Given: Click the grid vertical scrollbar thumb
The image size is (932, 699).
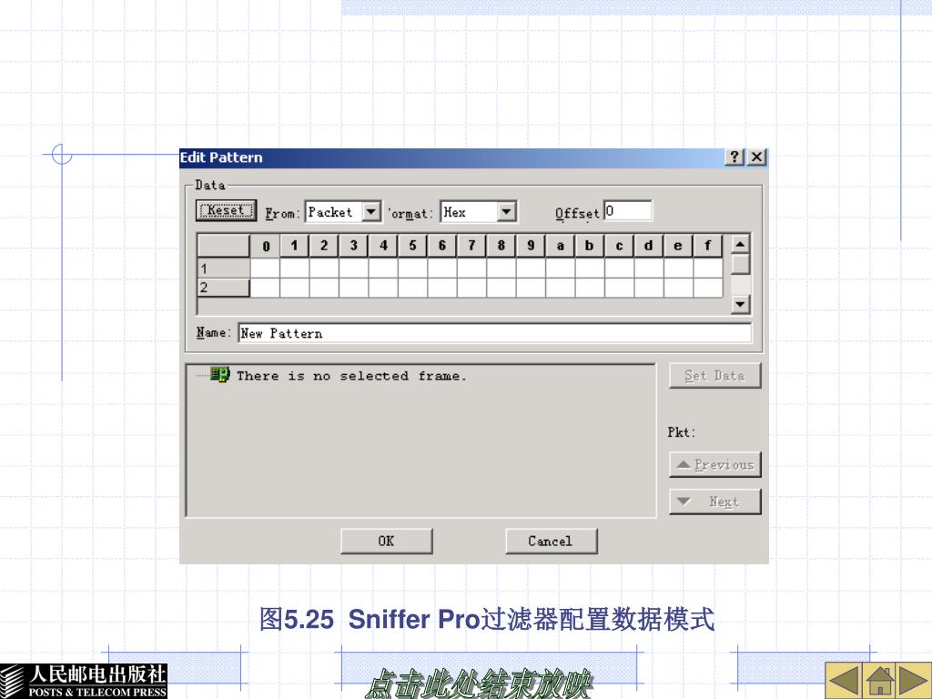Looking at the screenshot, I should pos(740,264).
